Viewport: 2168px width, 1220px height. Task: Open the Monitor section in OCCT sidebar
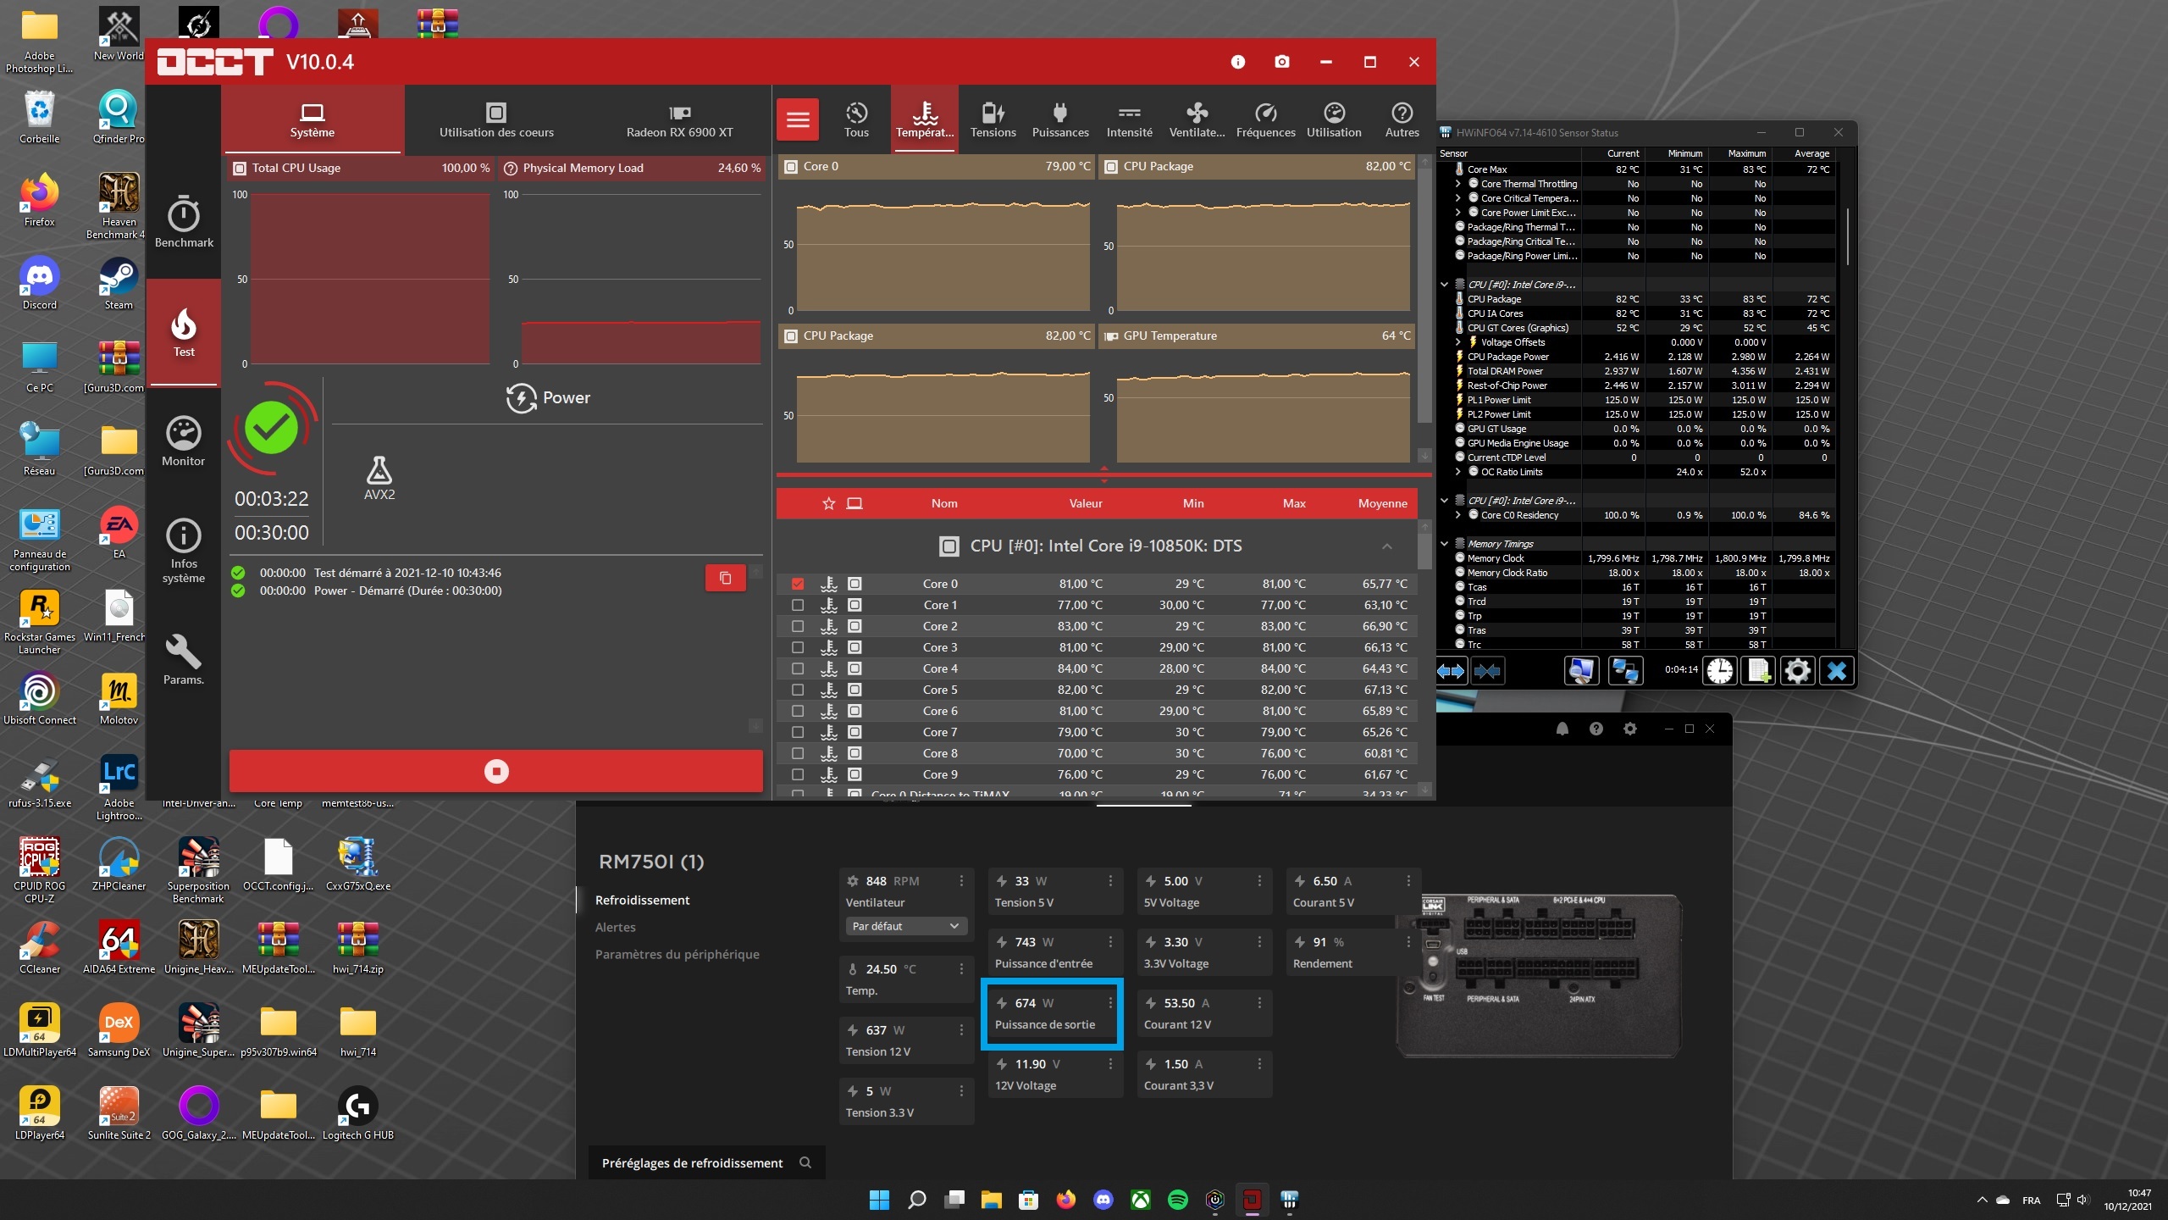point(183,441)
